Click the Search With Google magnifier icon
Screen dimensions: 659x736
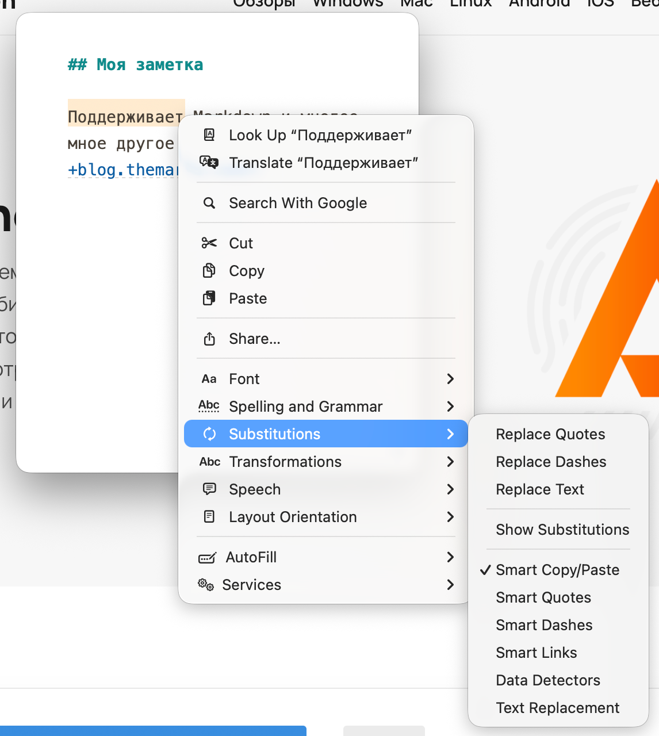[209, 203]
